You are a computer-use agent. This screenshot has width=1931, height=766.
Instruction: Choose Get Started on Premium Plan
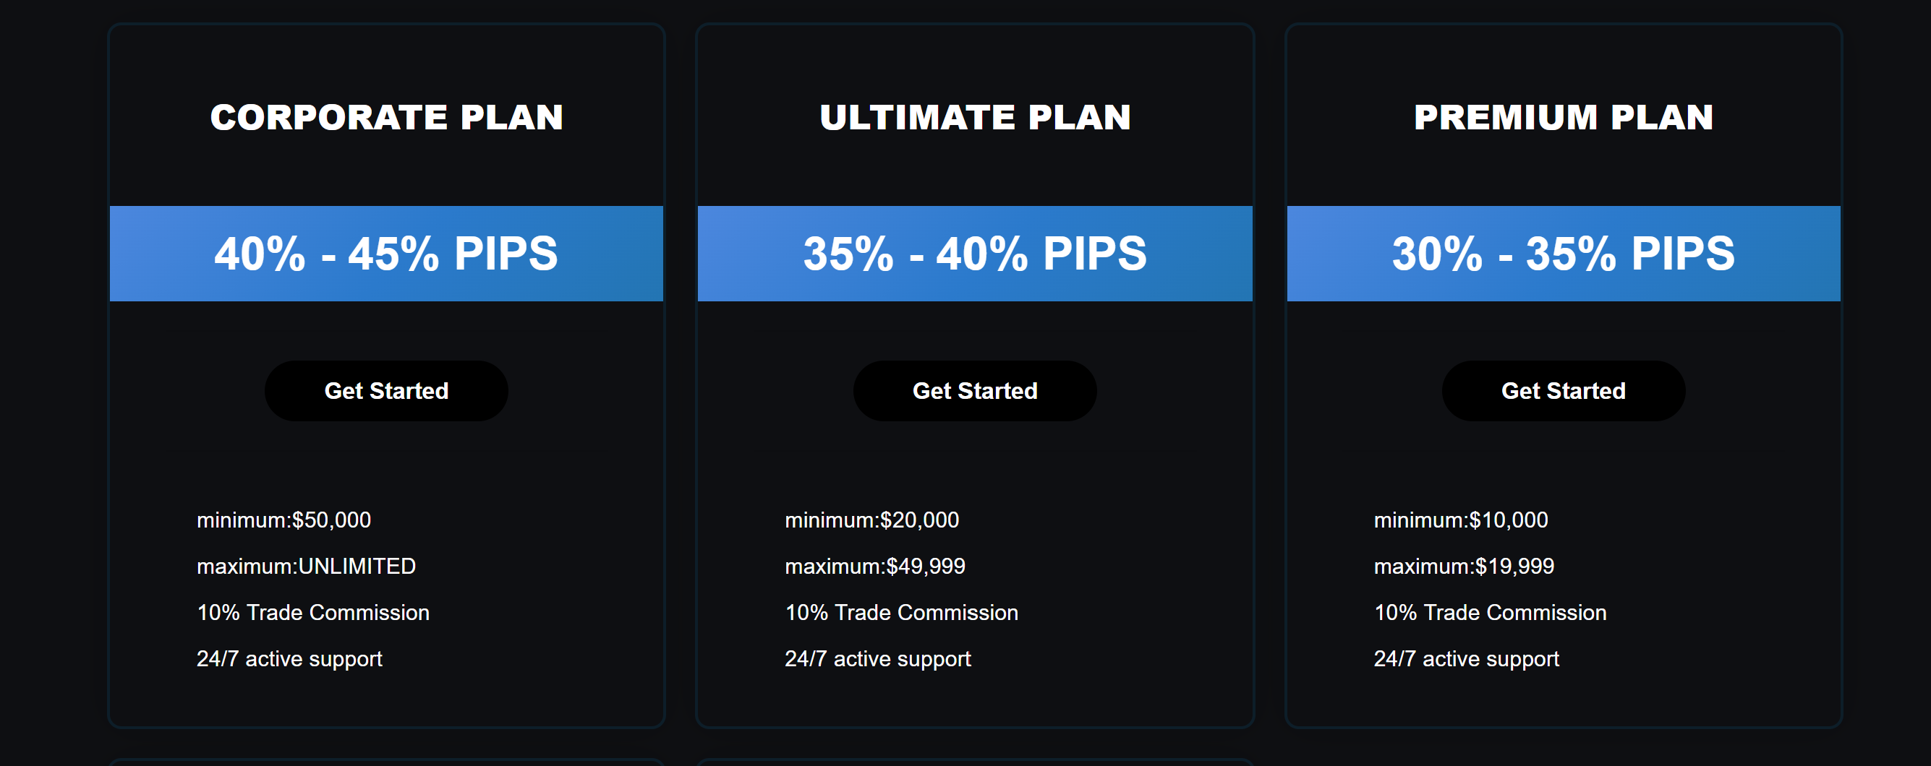point(1563,391)
